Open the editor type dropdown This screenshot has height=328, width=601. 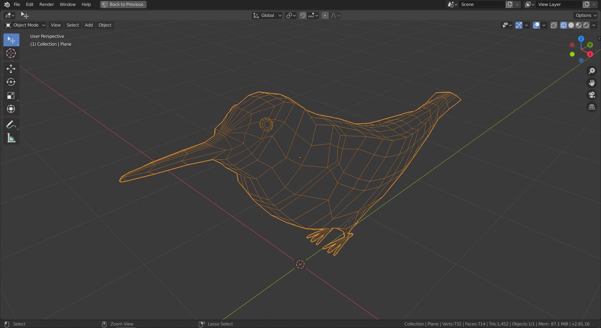tap(10, 15)
